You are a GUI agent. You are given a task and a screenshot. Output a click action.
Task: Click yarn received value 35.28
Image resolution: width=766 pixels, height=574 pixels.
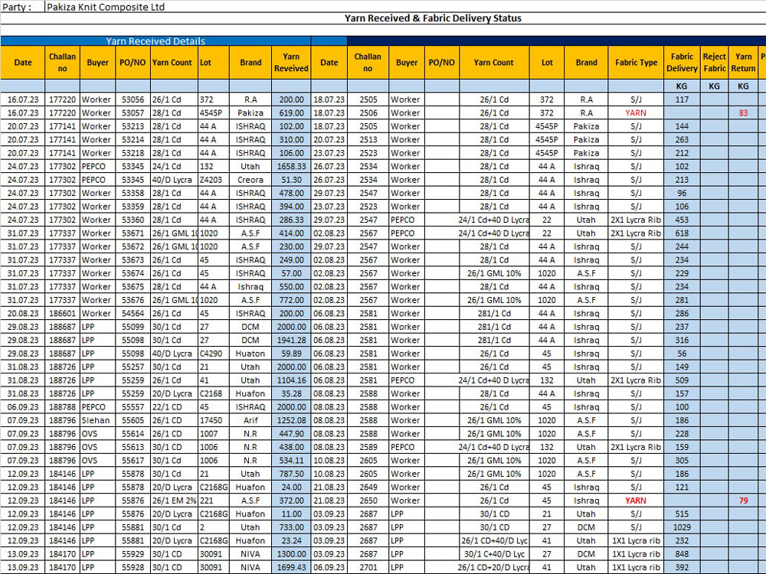click(x=291, y=393)
